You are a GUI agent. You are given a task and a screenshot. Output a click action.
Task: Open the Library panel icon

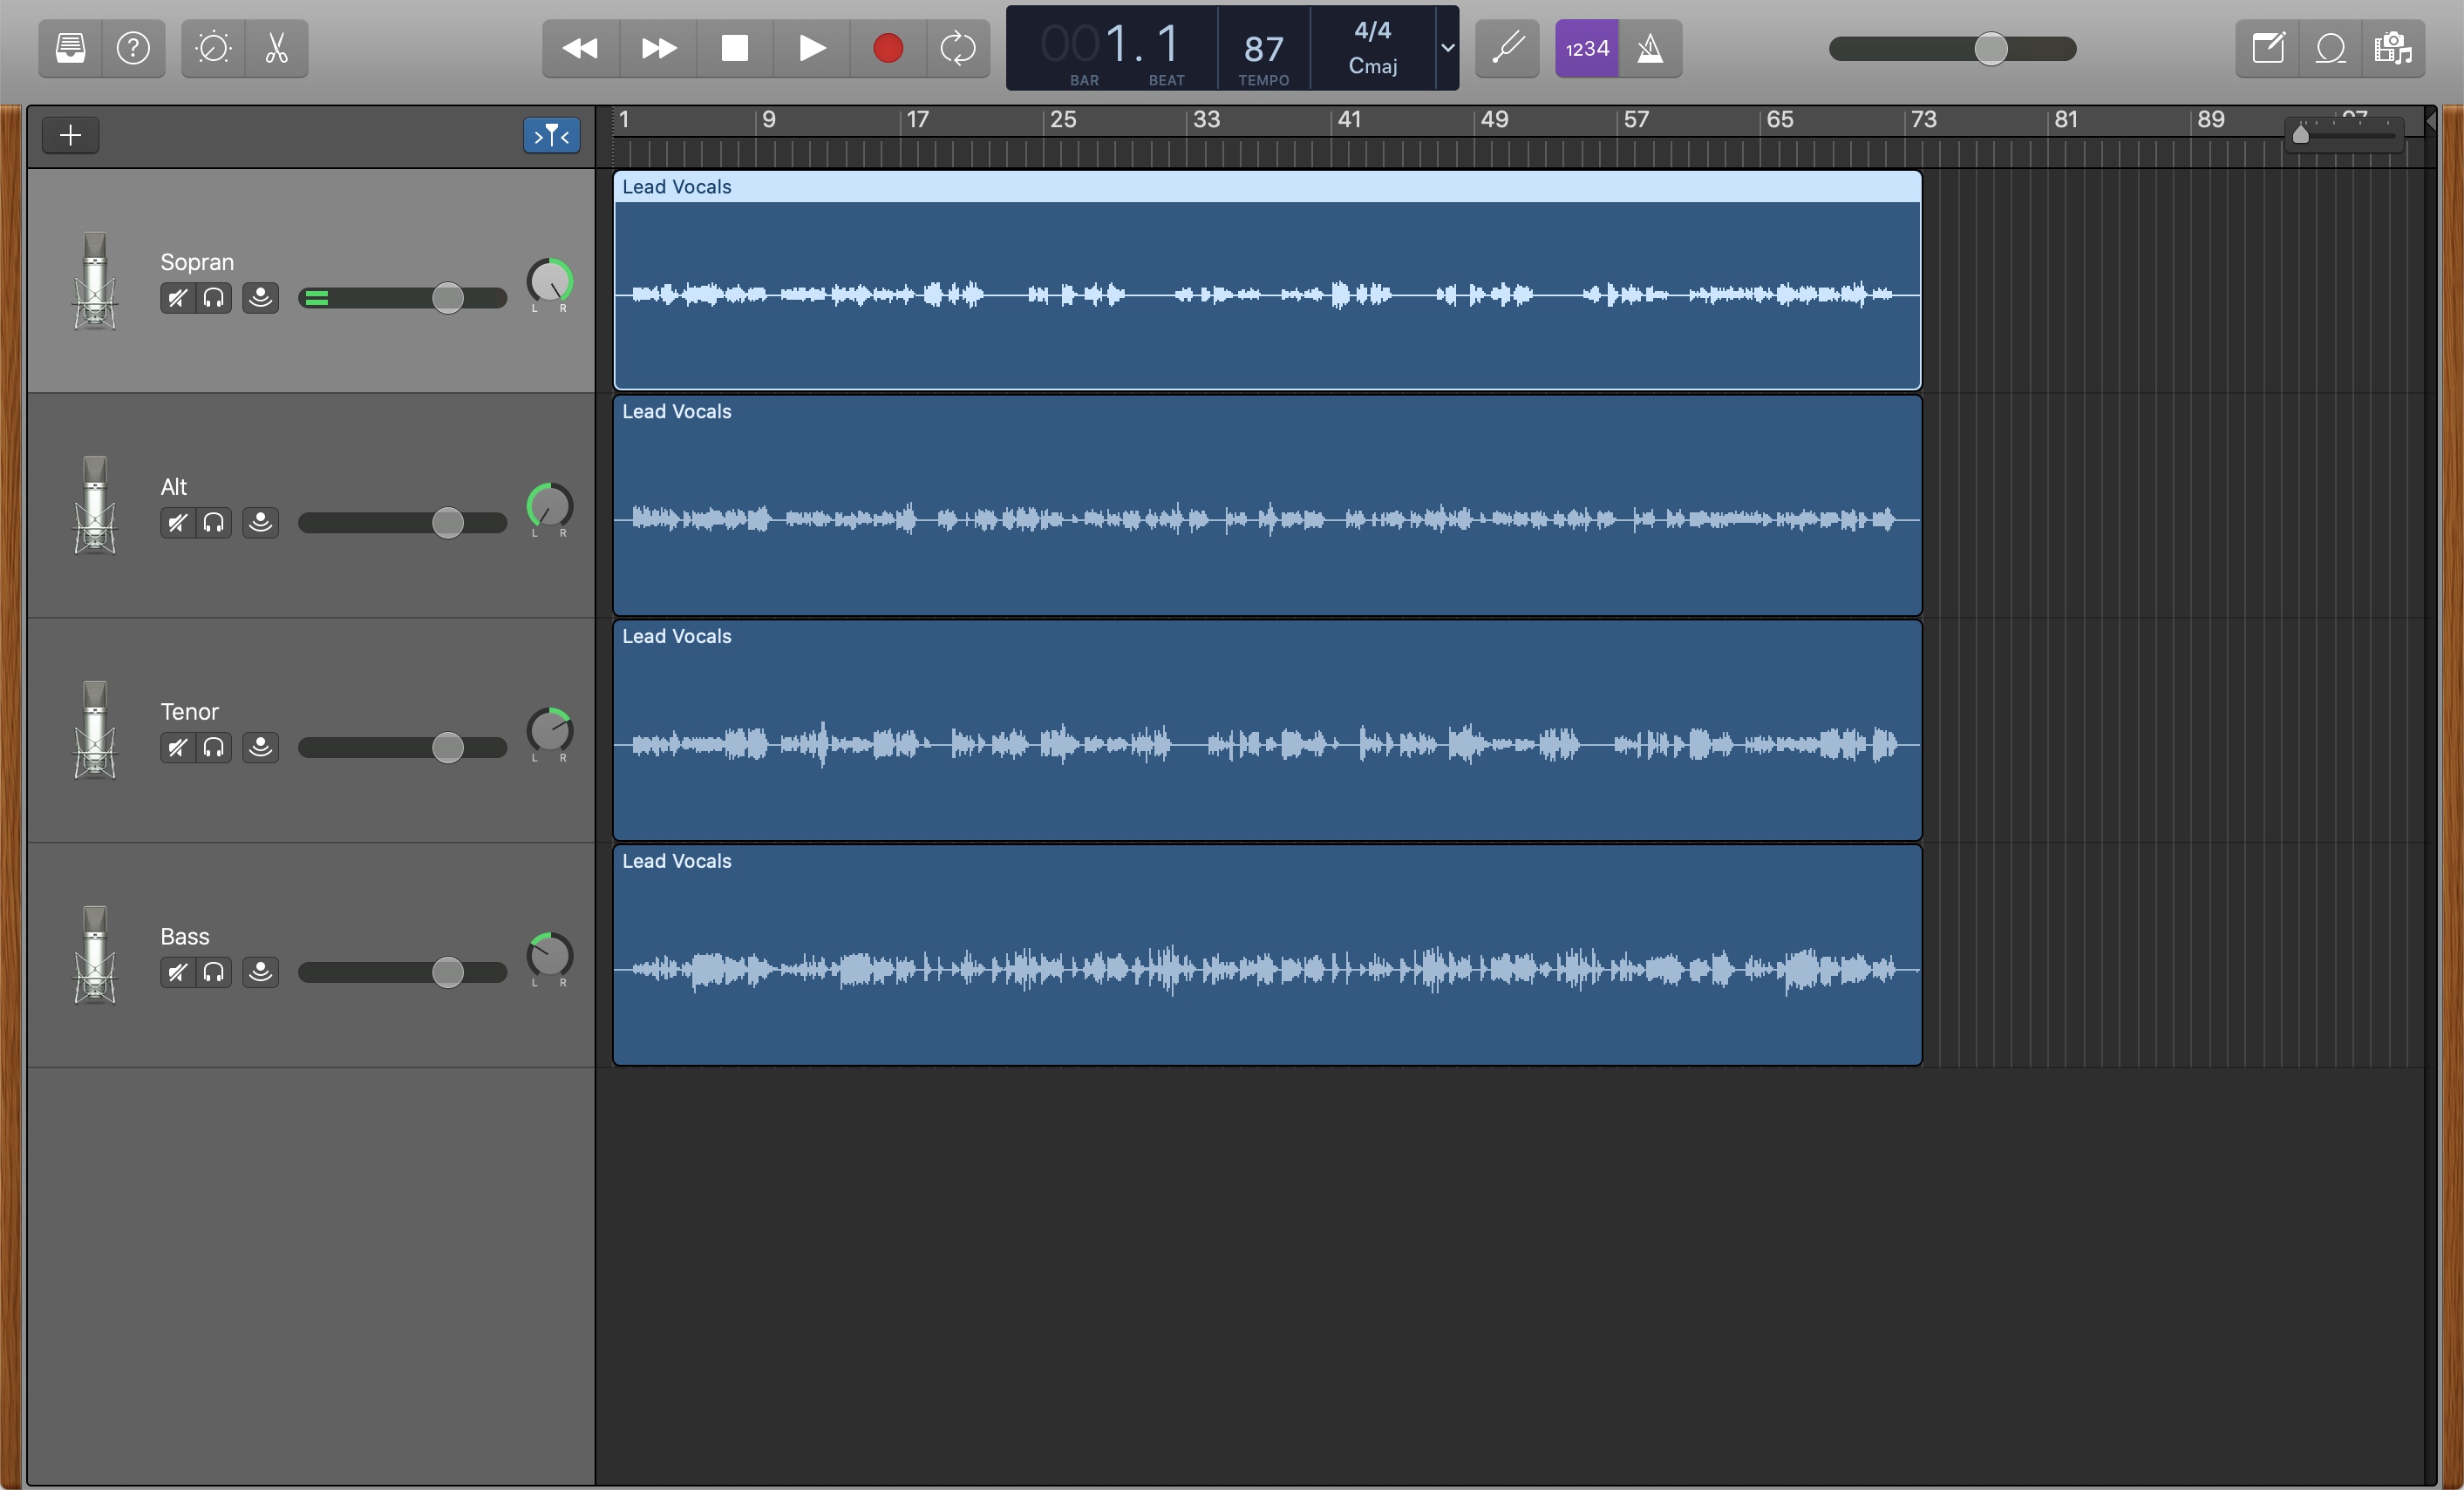click(x=70, y=48)
